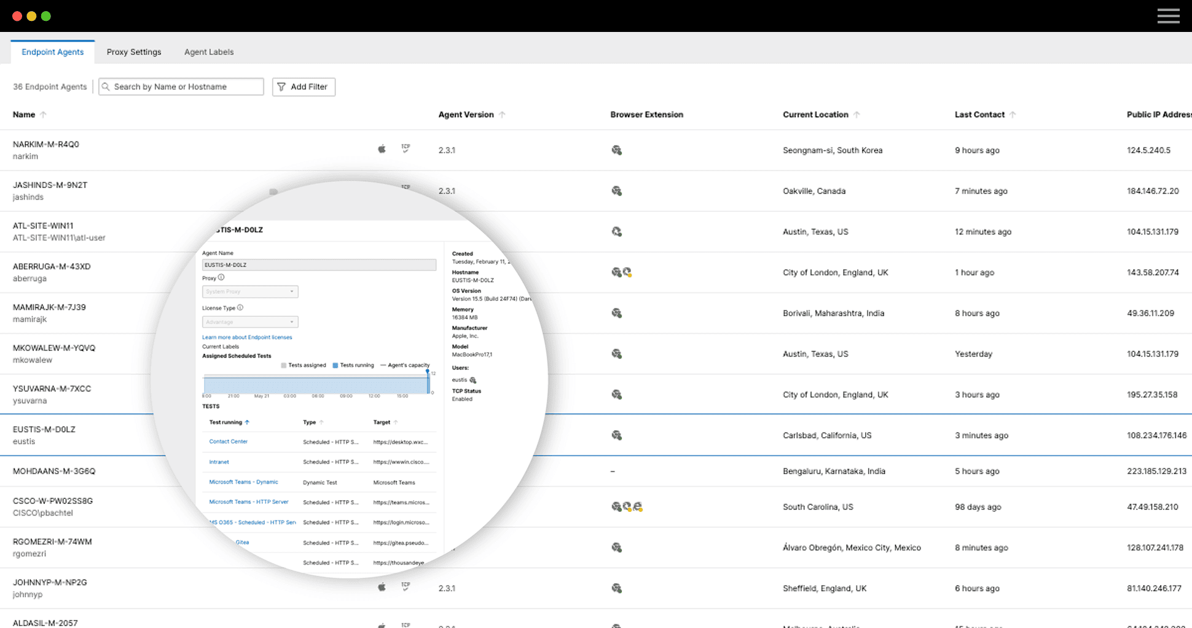Click the filter funnel icon in Add Filter
The width and height of the screenshot is (1192, 628).
tap(281, 87)
